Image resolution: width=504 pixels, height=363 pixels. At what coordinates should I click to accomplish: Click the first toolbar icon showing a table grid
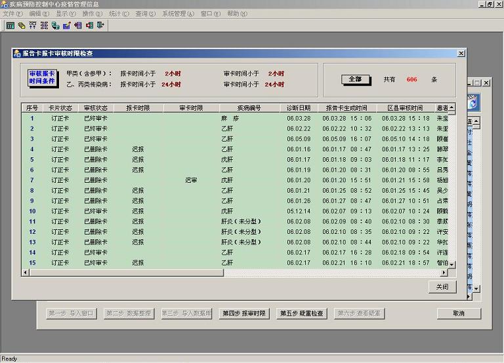pyautogui.click(x=10, y=26)
